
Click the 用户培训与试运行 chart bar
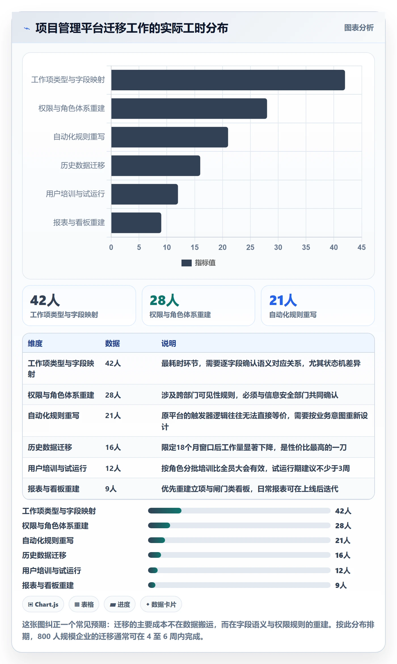145,194
